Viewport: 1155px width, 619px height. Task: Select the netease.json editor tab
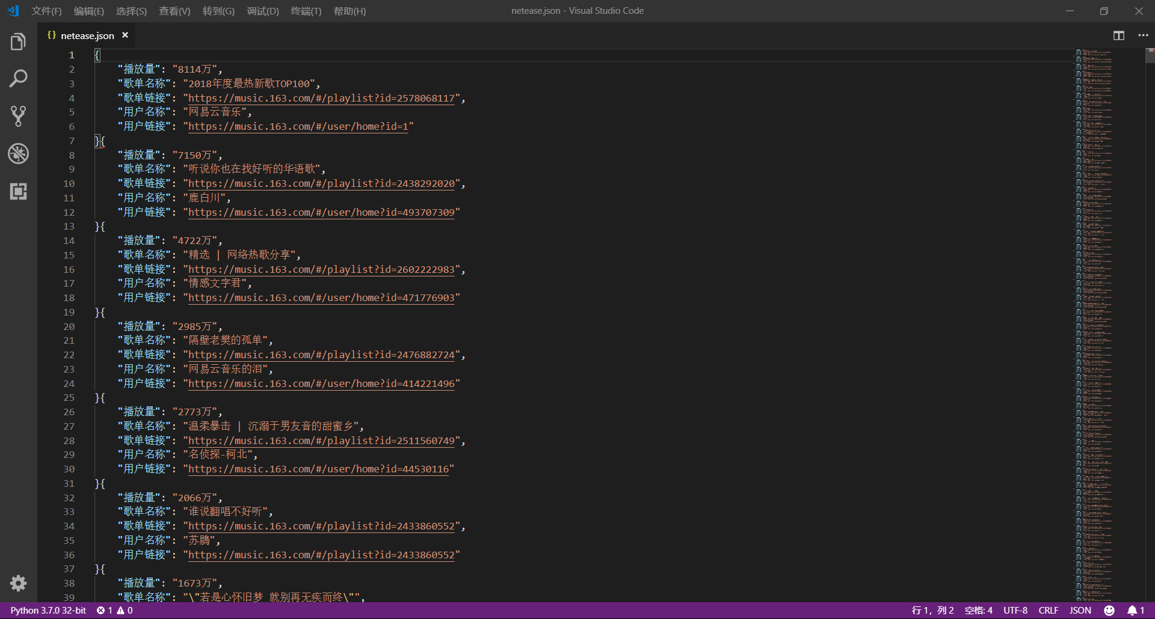(87, 35)
